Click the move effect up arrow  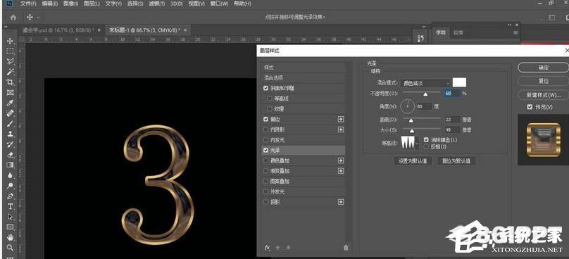(278, 248)
